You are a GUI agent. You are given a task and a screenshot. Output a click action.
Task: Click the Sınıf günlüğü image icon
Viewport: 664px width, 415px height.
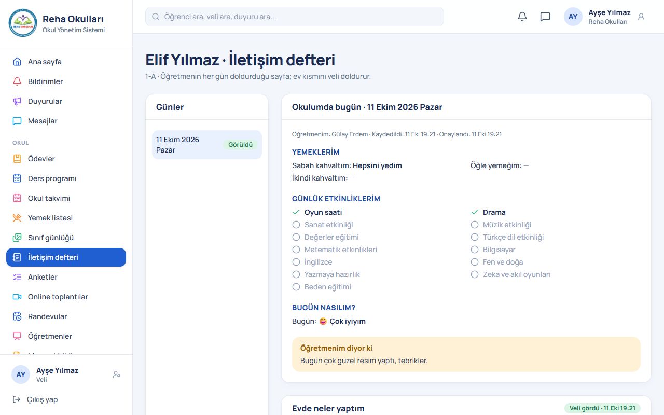tap(17, 238)
